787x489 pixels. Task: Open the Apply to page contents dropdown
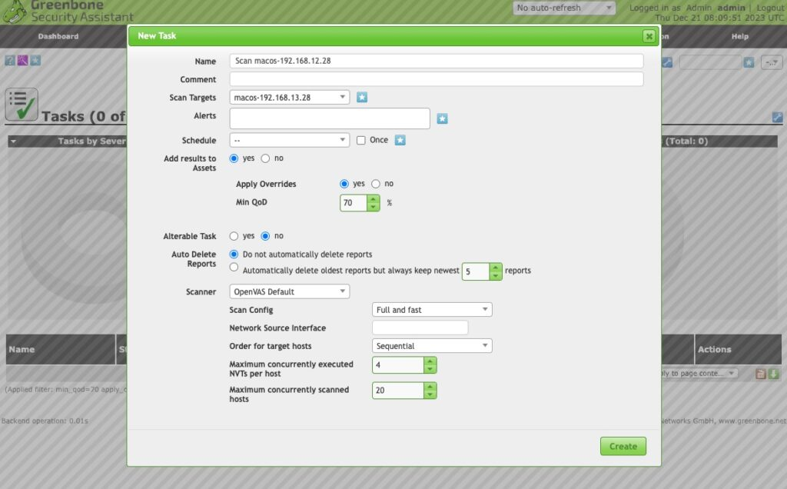click(699, 374)
